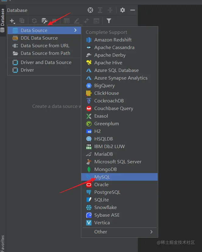Select Apache Hive data source
The width and height of the screenshot is (202, 252).
[x=119, y=63]
